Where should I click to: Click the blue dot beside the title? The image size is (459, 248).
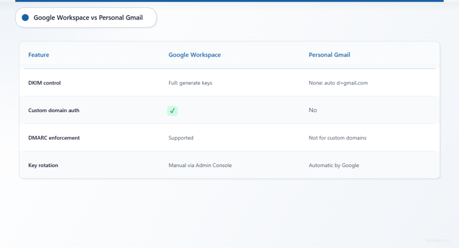point(26,17)
